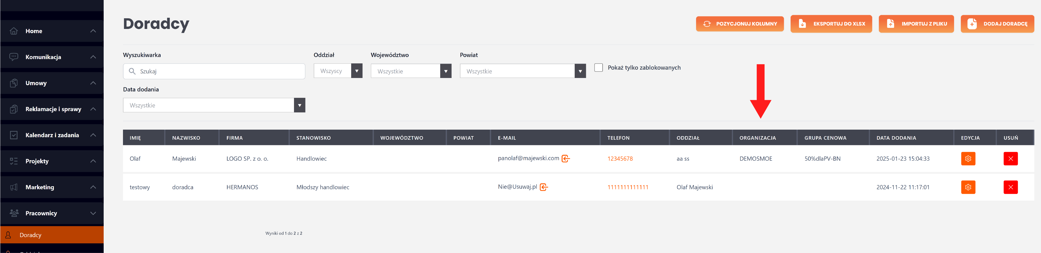Click phone number 12345678 link
Screen dimensions: 1041x253
pyautogui.click(x=620, y=159)
